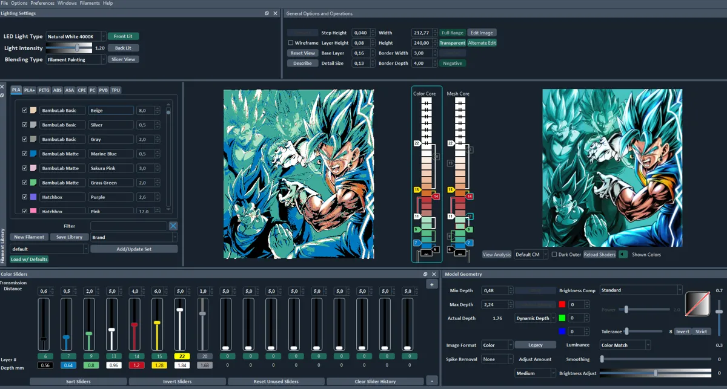
Task: Open the Blending Type dropdown
Action: (76, 59)
